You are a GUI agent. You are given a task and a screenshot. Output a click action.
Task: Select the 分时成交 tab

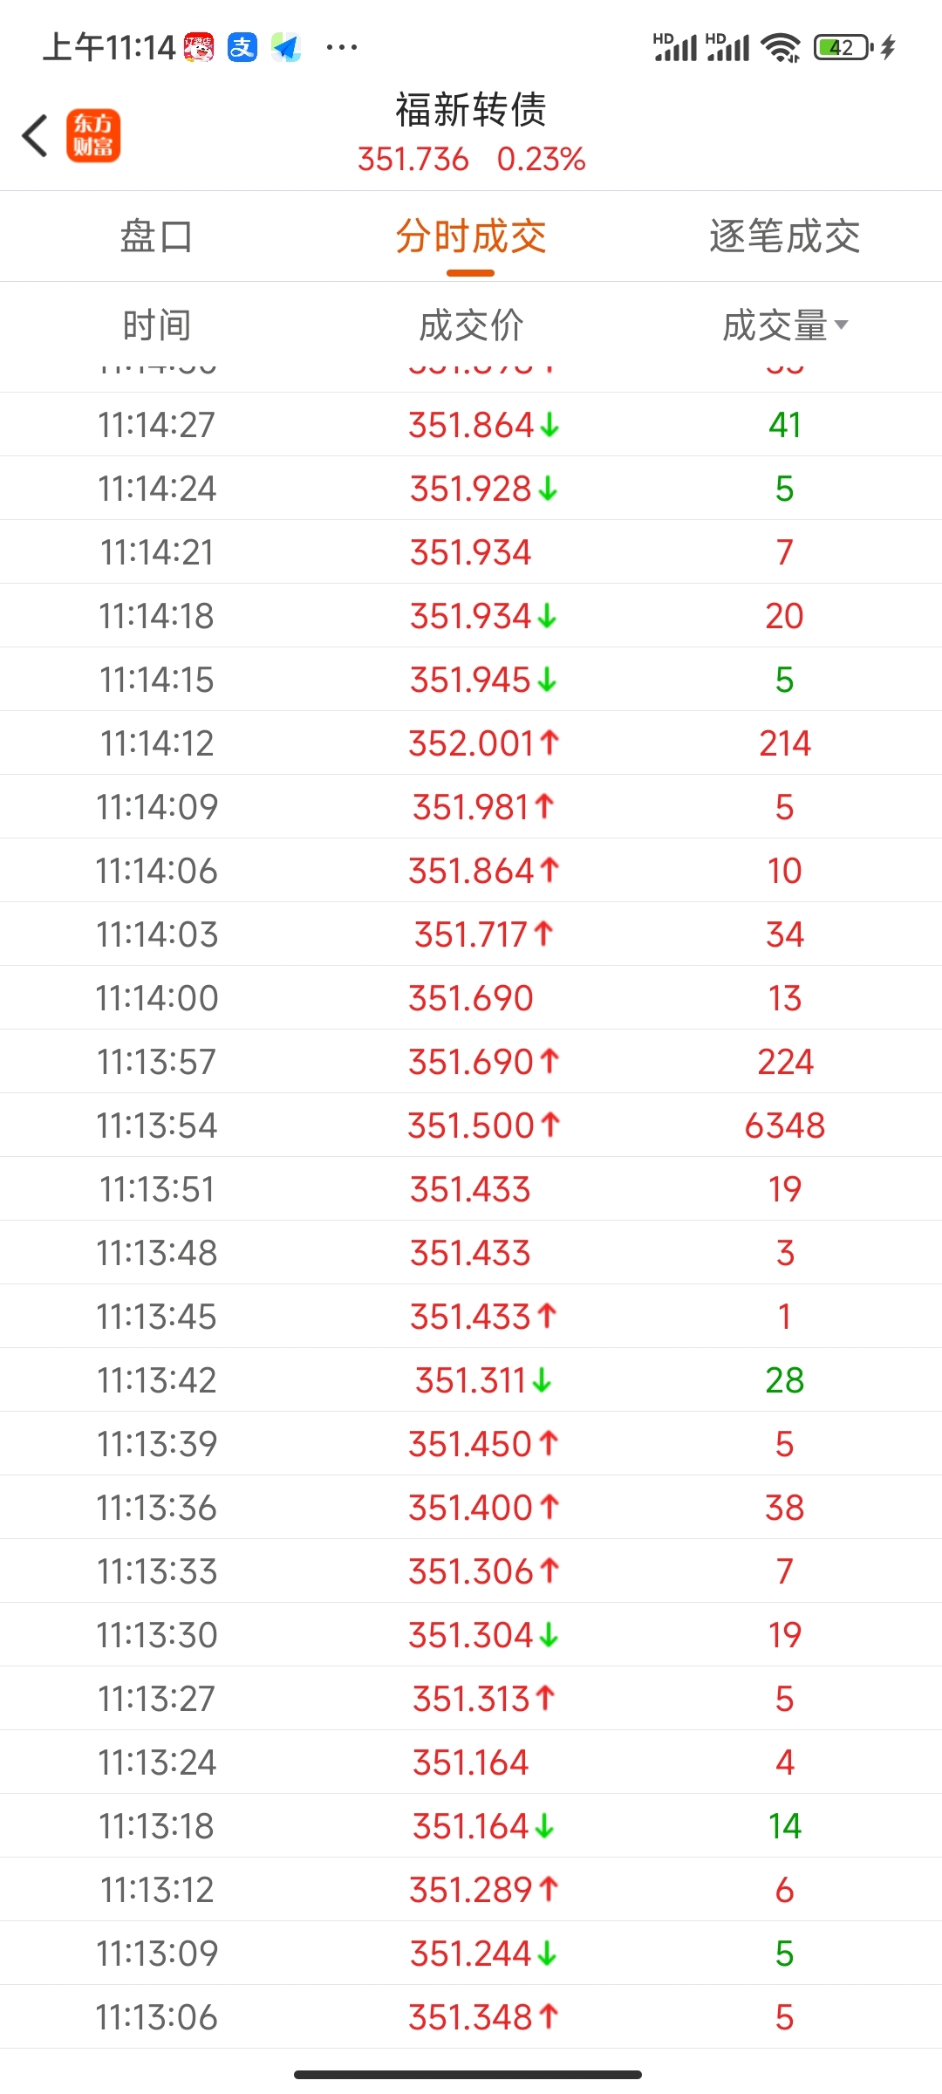coord(471,237)
